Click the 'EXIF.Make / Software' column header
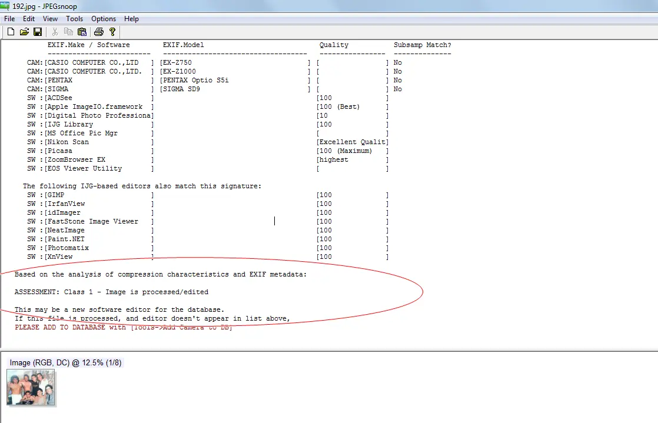This screenshot has width=658, height=423. [x=88, y=45]
